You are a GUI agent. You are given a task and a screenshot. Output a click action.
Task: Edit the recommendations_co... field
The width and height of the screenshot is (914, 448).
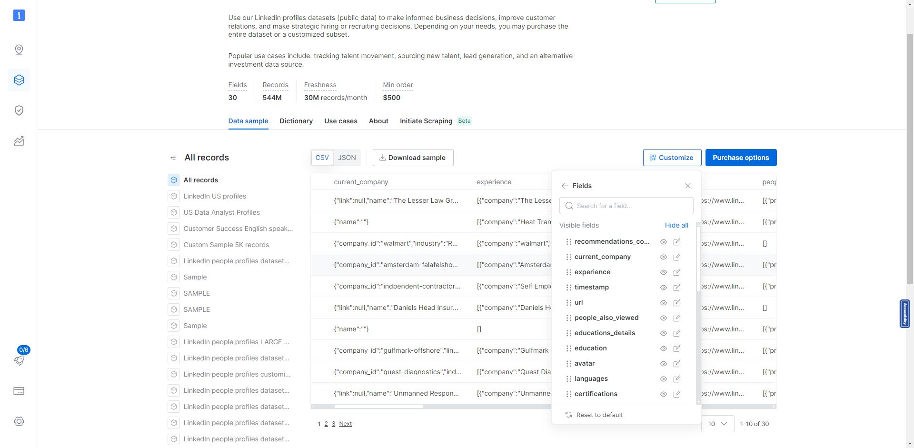tap(677, 242)
